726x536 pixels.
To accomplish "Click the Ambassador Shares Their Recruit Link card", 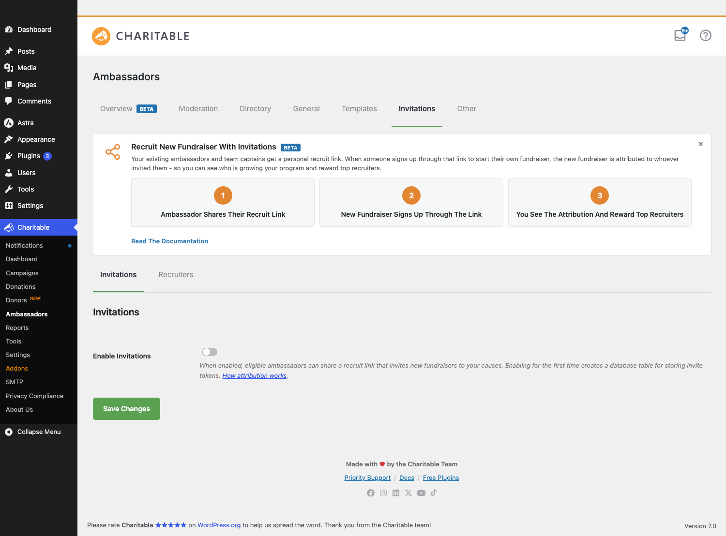I will click(x=223, y=202).
